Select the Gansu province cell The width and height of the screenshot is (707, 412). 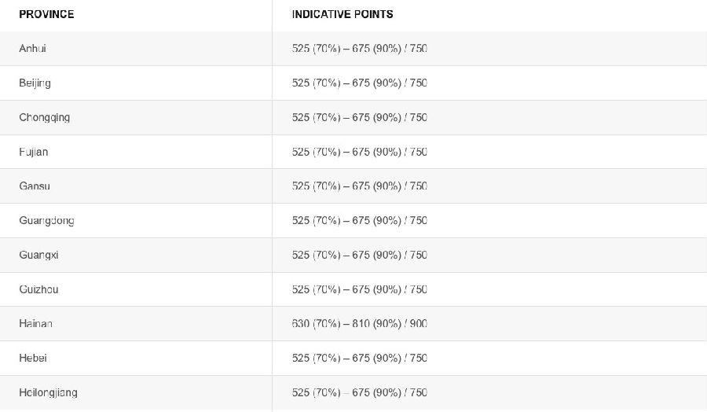coord(35,186)
